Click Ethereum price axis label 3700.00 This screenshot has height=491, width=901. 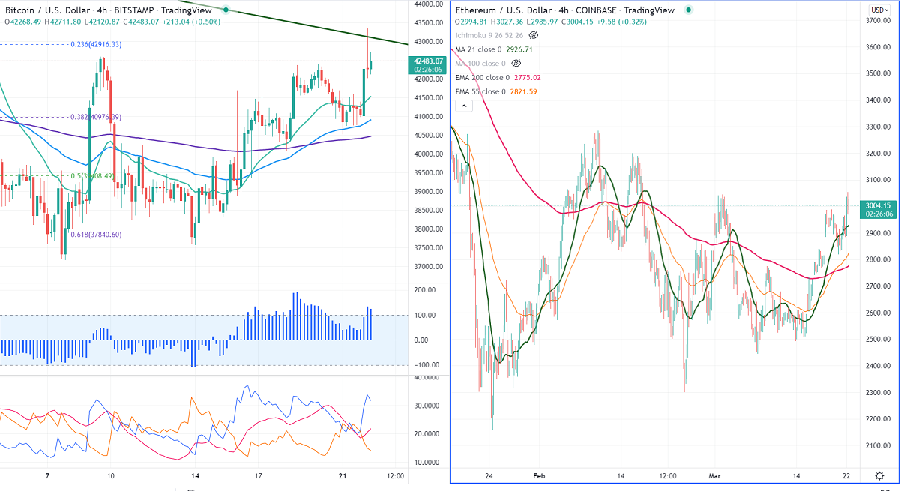pyautogui.click(x=879, y=21)
